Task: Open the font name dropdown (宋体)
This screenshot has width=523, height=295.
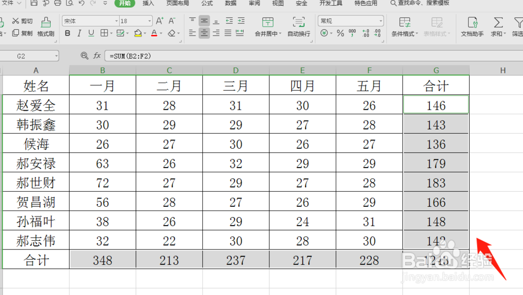Action: click(x=117, y=21)
